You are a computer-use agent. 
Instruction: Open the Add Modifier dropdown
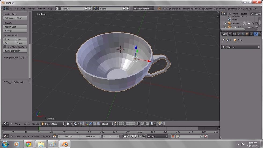point(241,47)
